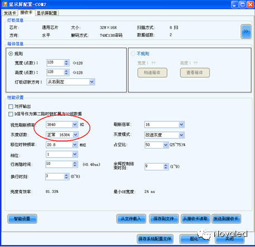Viewport: 255px width, 247px height.
Task: Click the 从接收卡读取 button
Action: pyautogui.click(x=195, y=218)
